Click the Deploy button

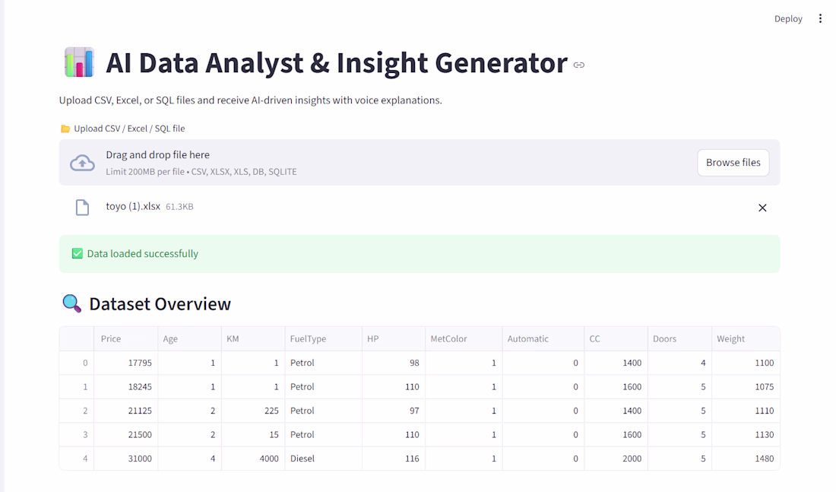click(788, 19)
